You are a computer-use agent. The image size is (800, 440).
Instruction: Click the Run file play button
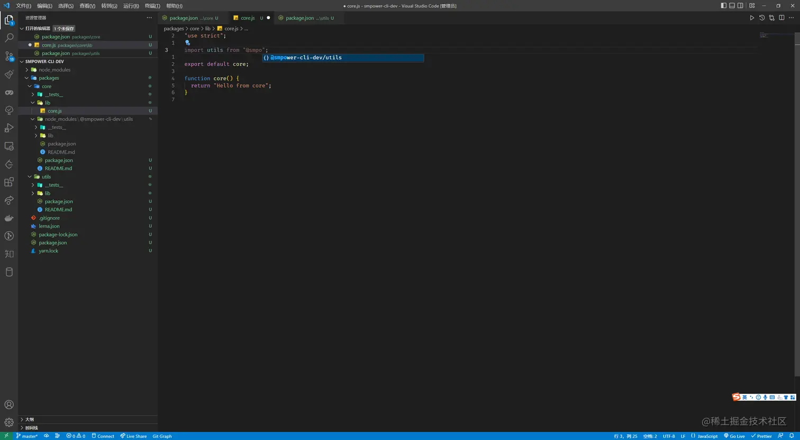click(x=752, y=17)
